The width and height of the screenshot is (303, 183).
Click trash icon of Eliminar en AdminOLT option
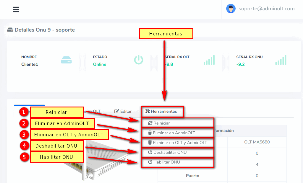[150, 133]
